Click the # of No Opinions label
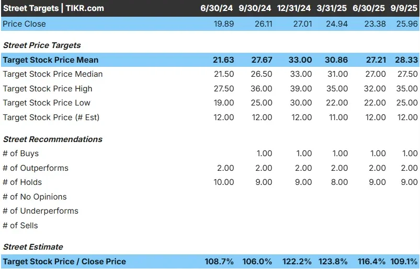Image resolution: width=420 pixels, height=269 pixels. [x=35, y=197]
